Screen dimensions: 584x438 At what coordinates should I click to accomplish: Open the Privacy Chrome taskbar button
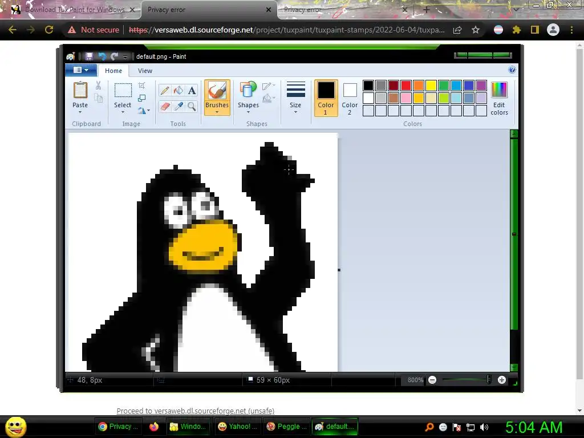coord(117,427)
